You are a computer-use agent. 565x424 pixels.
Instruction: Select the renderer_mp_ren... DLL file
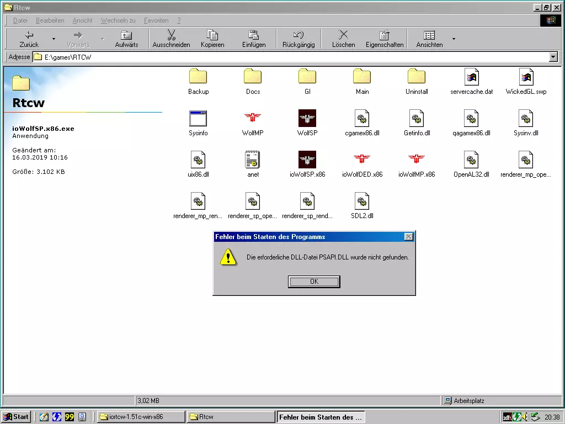coord(198,206)
